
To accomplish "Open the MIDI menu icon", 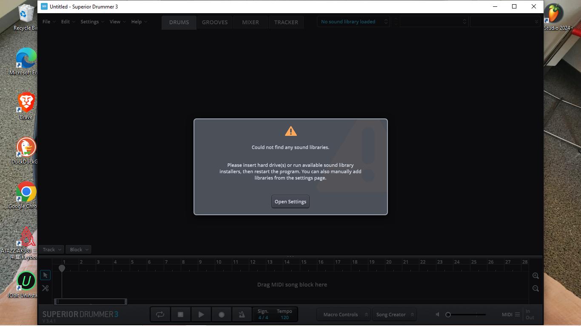I will [x=517, y=315].
